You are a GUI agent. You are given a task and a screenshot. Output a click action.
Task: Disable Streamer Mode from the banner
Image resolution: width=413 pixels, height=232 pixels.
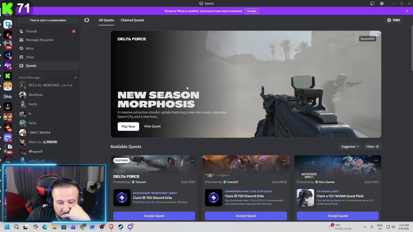click(252, 11)
